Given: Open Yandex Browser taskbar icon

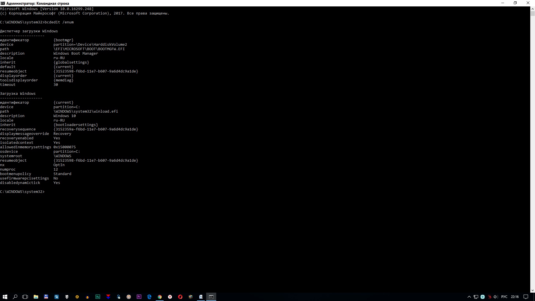Looking at the screenshot, I should [170, 297].
